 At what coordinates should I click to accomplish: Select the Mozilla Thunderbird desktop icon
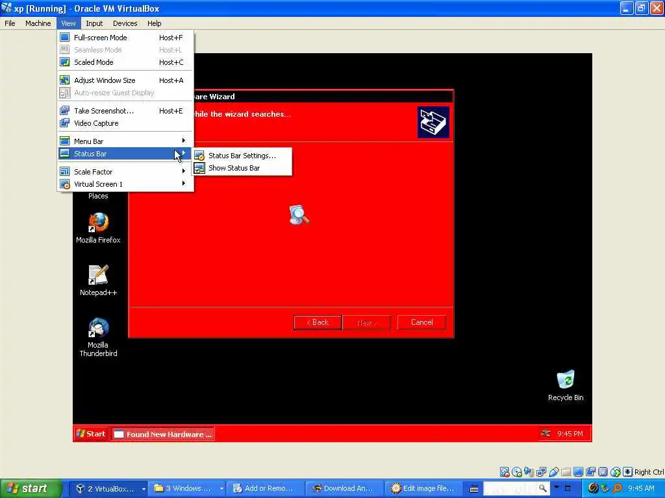(99, 337)
